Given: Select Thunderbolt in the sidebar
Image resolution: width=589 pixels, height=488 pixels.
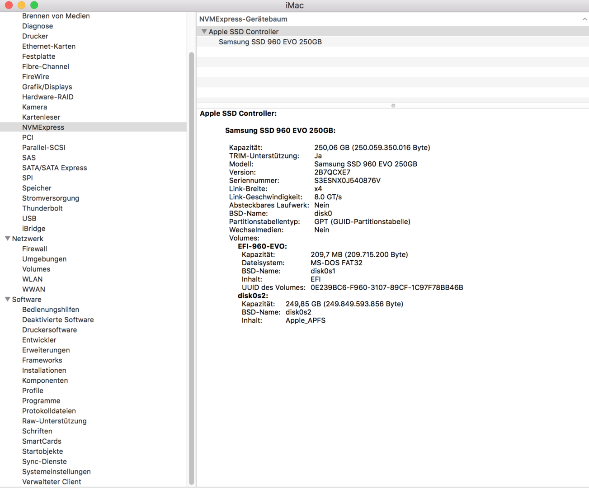Looking at the screenshot, I should click(x=42, y=208).
